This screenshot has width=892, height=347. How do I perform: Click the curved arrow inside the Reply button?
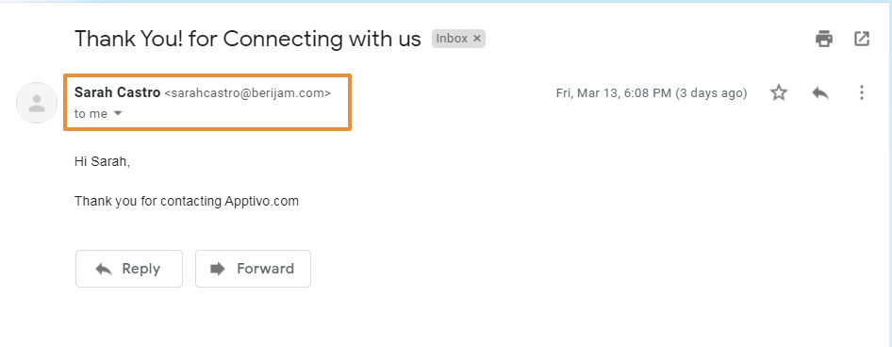(x=104, y=269)
